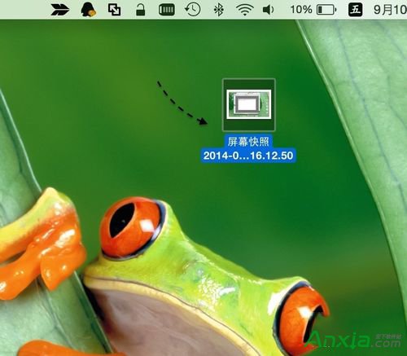
Task: Click the overlapping squares menu bar icon
Action: [x=114, y=10]
